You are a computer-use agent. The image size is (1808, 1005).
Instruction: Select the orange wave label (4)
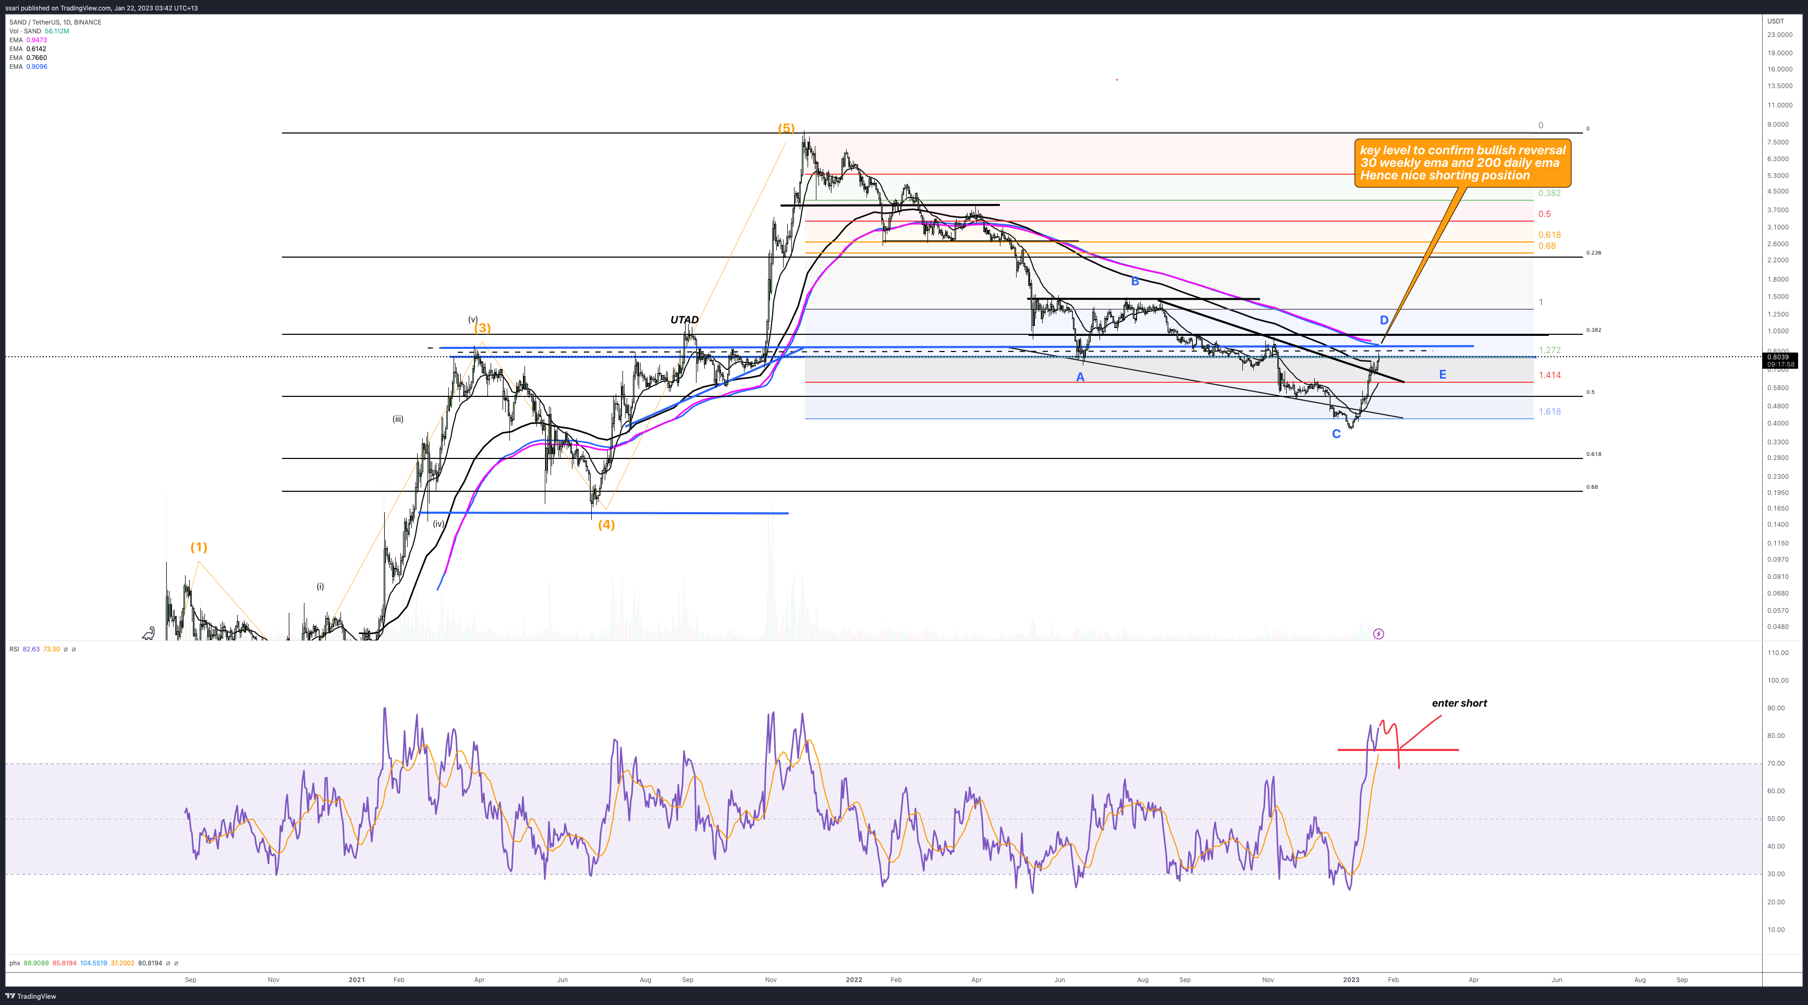click(x=606, y=525)
